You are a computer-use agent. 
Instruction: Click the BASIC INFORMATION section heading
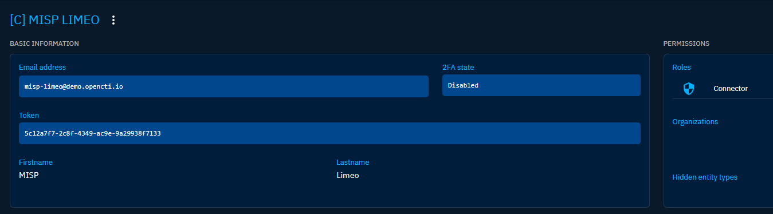[x=44, y=43]
